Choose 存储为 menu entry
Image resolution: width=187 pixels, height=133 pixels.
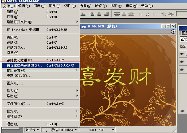pyautogui.click(x=41, y=48)
